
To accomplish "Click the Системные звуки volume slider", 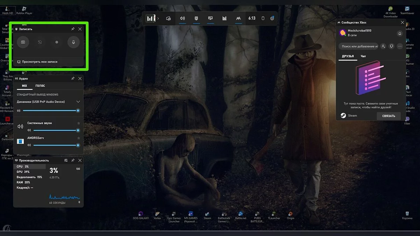I will (x=55, y=130).
